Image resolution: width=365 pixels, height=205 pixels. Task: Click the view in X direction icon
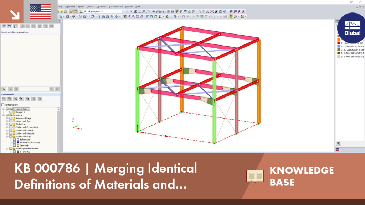click(x=147, y=16)
